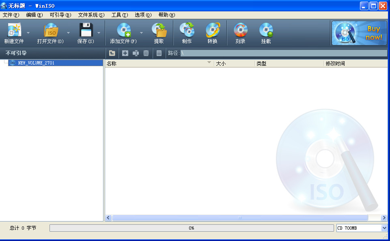The image size is (390, 241).
Task: Open the 选项(O) menu
Action: point(143,15)
